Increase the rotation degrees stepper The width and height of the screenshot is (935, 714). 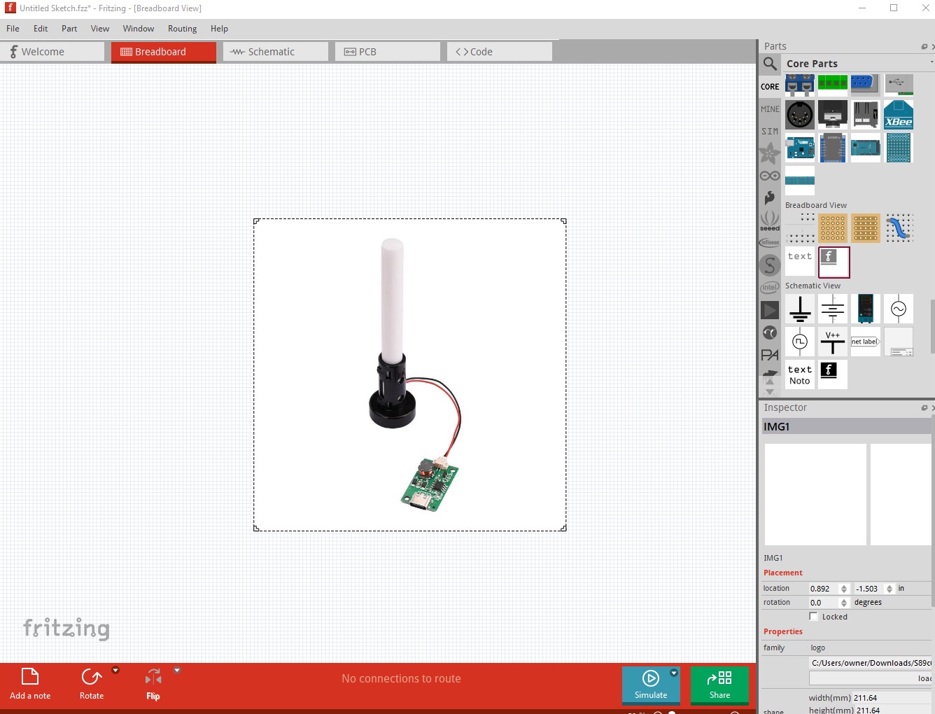(843, 600)
